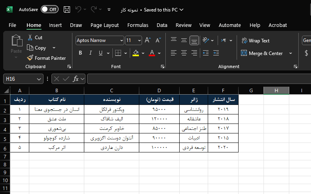The width and height of the screenshot is (311, 194).
Task: Expand Saved to this PC dropdown
Action: 182,10
